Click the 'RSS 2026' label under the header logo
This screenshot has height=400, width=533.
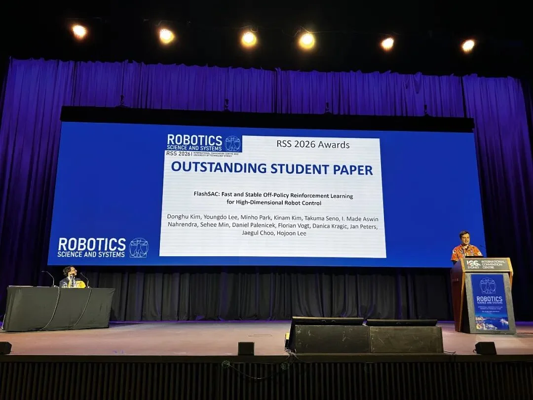[x=178, y=154]
